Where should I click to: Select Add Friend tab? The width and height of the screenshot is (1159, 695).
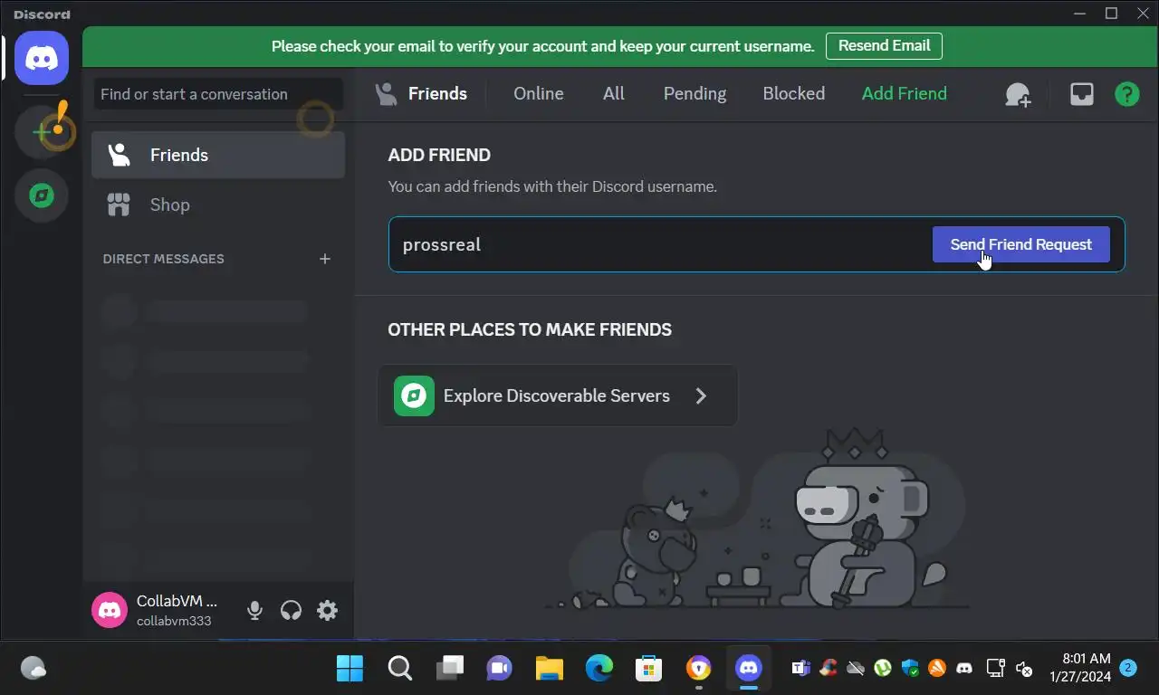pos(905,93)
